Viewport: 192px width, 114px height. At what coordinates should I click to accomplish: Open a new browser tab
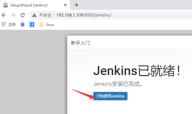pyautogui.click(x=77, y=5)
